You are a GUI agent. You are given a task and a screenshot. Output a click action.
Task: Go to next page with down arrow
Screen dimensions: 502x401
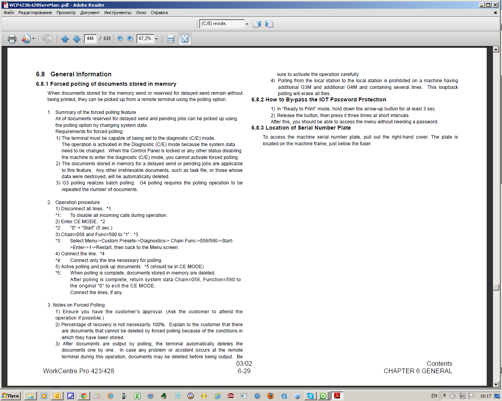[77, 39]
